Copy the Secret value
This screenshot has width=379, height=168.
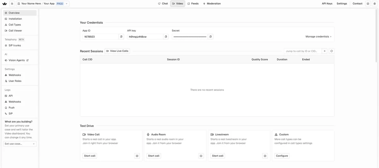point(211,37)
